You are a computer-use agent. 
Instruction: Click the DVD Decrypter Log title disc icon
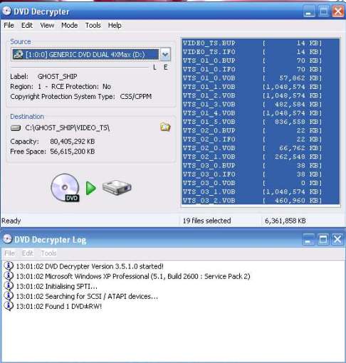7,239
